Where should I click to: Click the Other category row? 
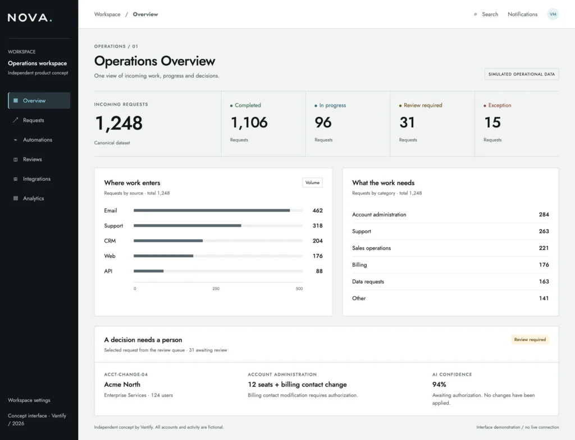pos(450,298)
